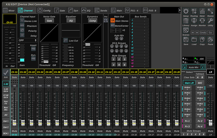Open the OFF delay dropdown
Viewport: 217px width, 138px height.
pos(27,40)
